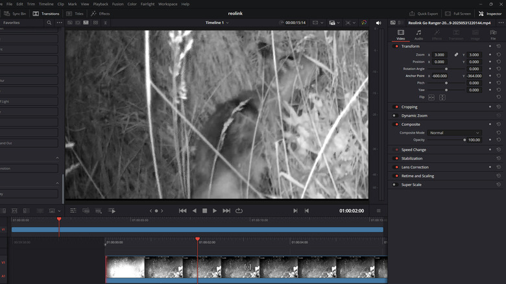
Task: Toggle the Stabilization enable switch
Action: (396, 158)
